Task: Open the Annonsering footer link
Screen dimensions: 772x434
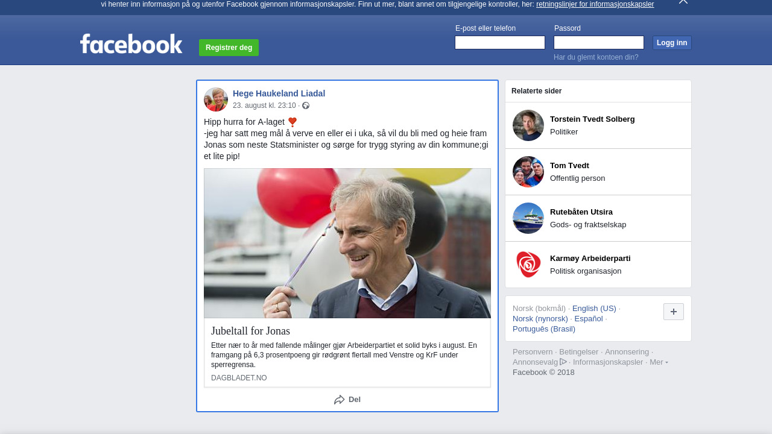Action: pyautogui.click(x=627, y=352)
